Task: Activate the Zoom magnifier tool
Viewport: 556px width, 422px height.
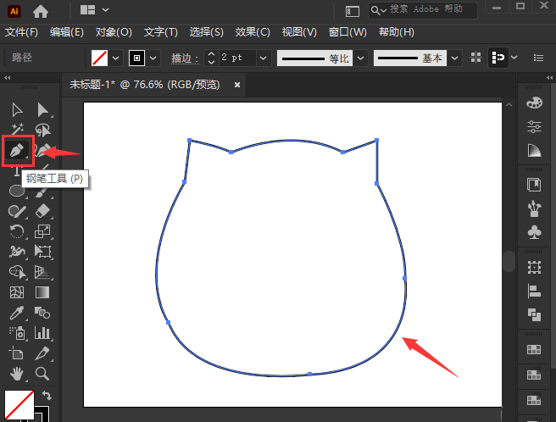Action: [43, 373]
